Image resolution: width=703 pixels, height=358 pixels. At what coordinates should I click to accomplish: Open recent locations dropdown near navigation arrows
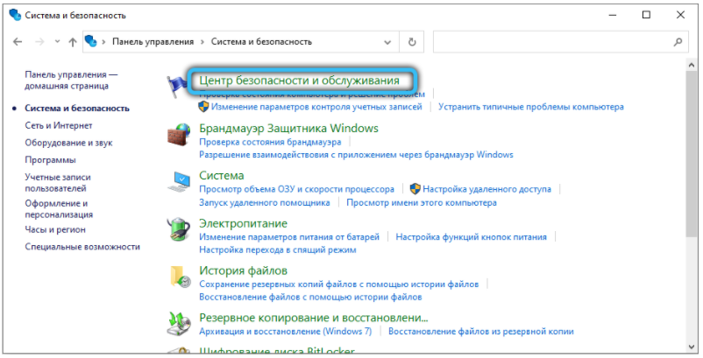(56, 42)
